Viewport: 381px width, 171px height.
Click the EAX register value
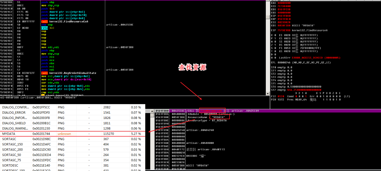point(284,3)
